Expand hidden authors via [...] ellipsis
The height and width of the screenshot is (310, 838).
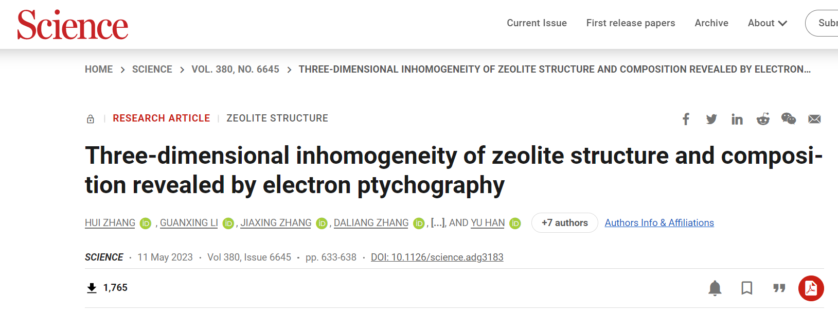click(438, 223)
